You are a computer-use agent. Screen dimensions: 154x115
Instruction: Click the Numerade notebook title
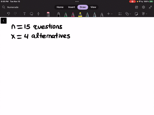(13, 7)
